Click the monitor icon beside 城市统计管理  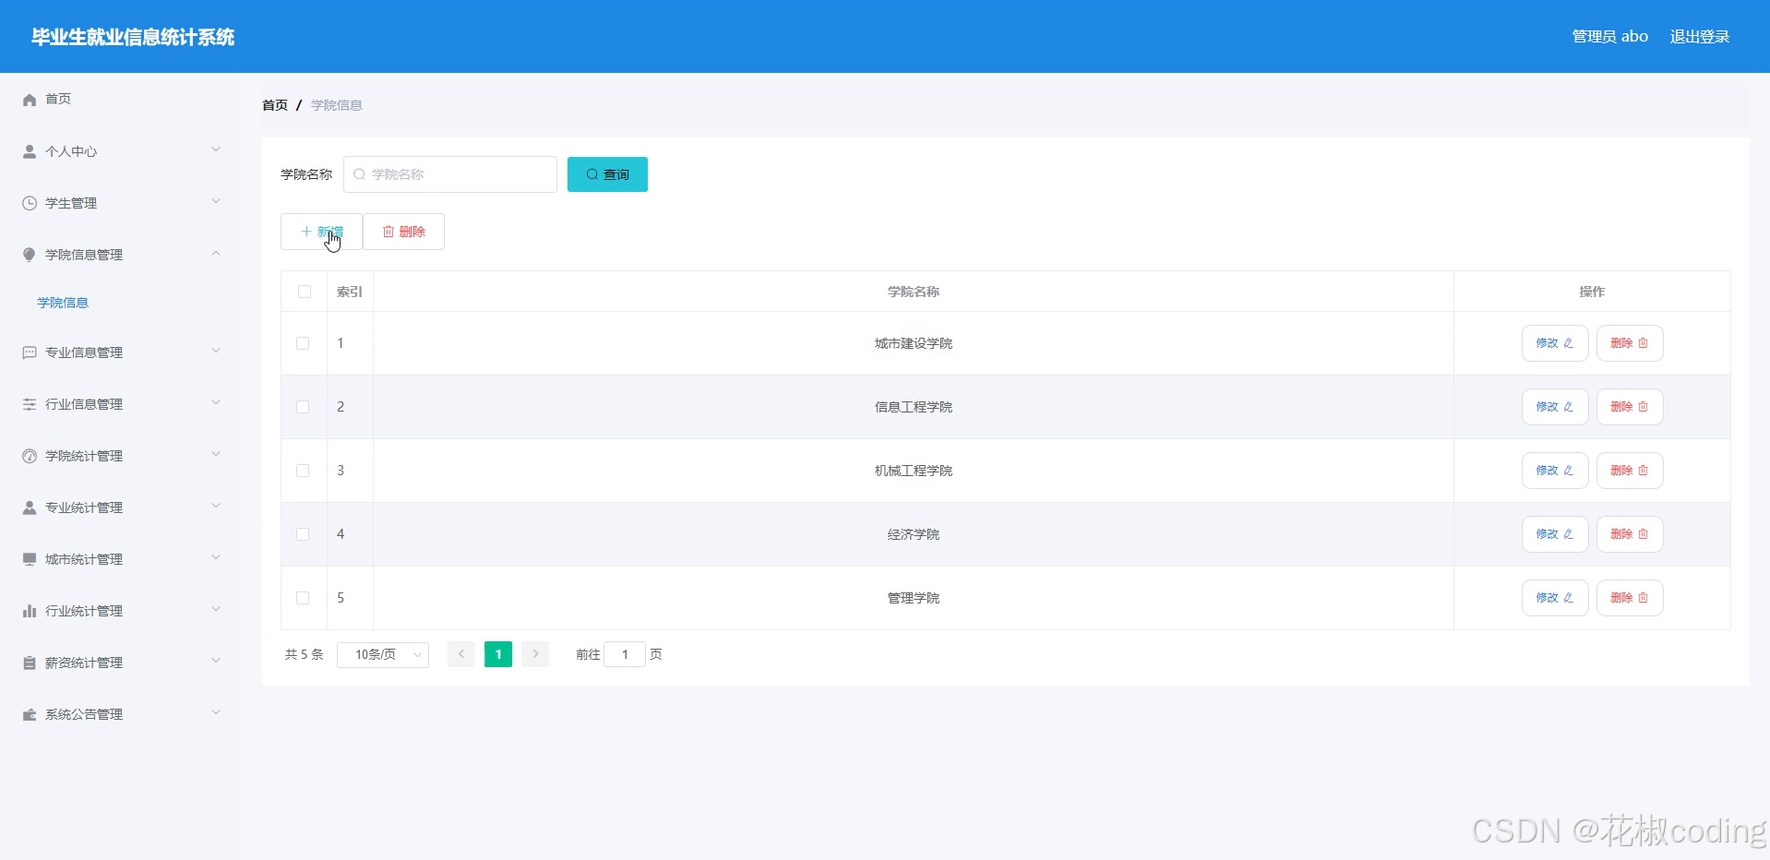coord(30,559)
